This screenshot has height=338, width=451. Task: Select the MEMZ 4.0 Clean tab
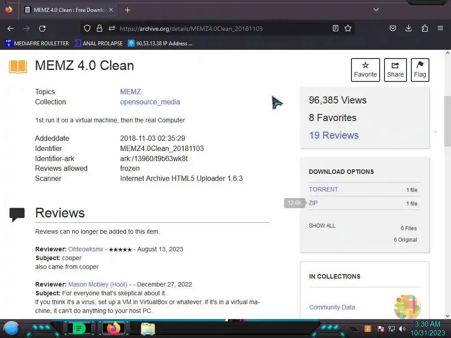(68, 10)
